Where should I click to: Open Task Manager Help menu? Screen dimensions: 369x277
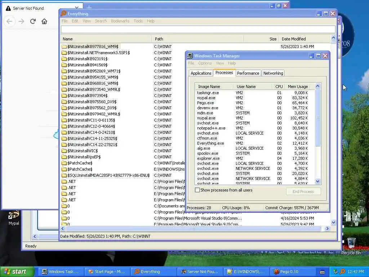pyautogui.click(x=232, y=63)
